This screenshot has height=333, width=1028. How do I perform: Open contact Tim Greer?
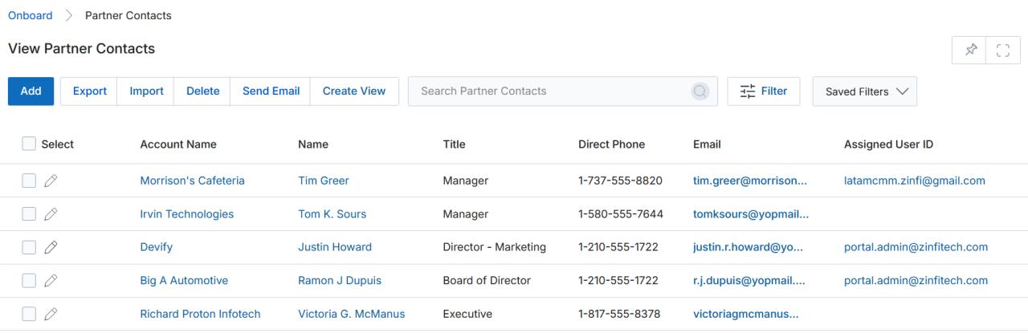coord(323,181)
